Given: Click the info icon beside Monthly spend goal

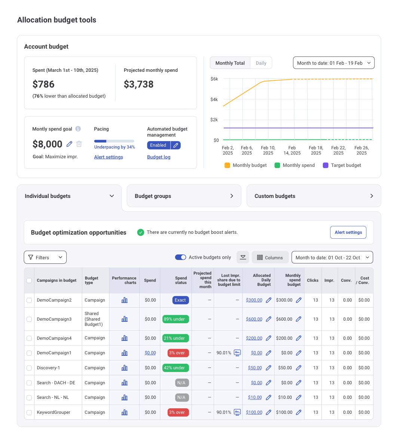Looking at the screenshot, I should pyautogui.click(x=78, y=129).
